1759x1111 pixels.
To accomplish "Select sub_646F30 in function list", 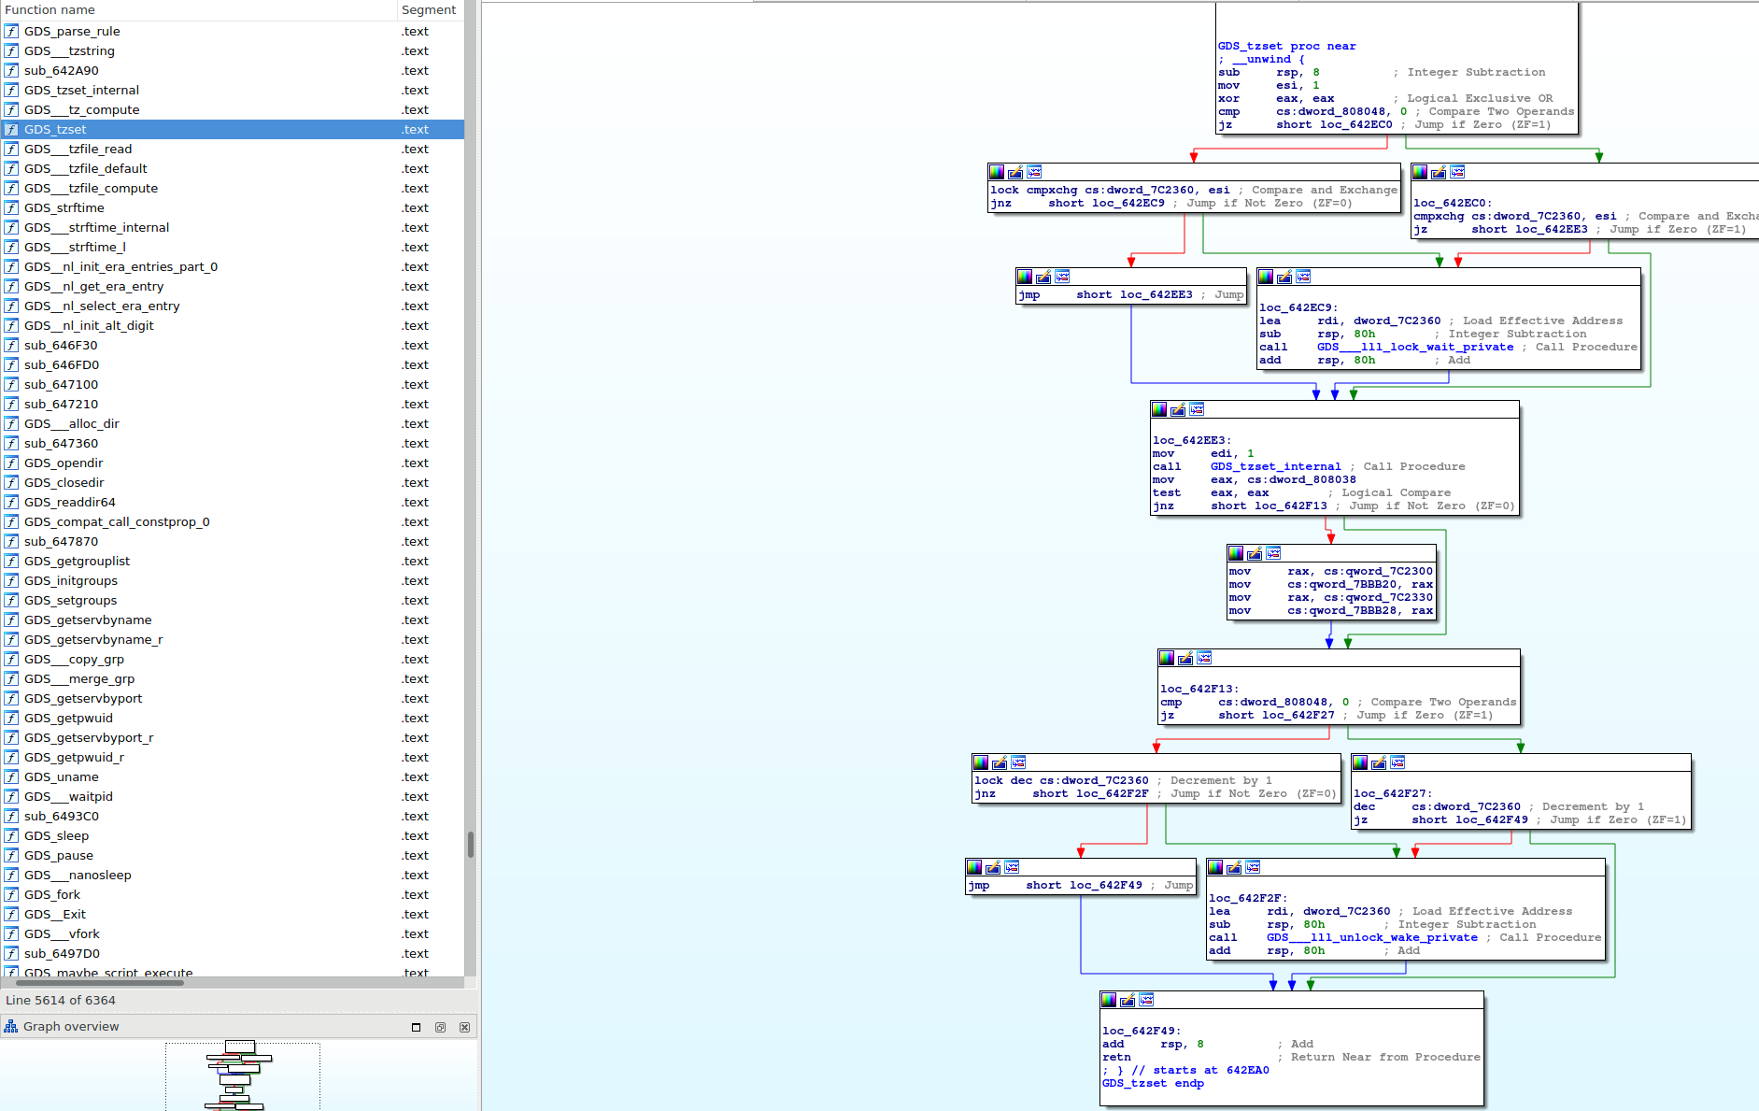I will pyautogui.click(x=232, y=345).
